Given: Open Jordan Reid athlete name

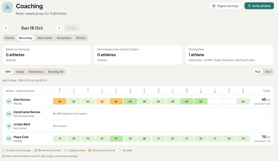Looking at the screenshot, I should click(x=22, y=124).
